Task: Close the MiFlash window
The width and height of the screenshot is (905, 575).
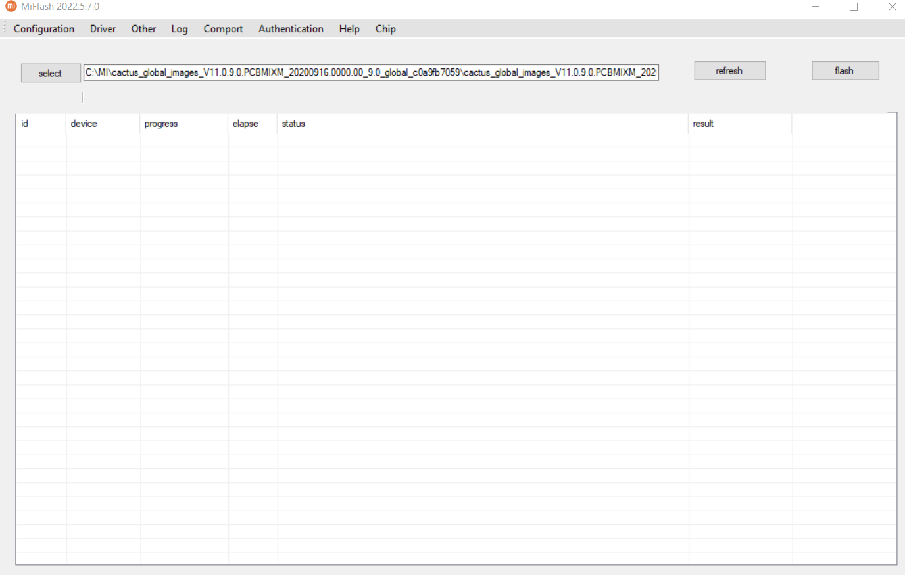Action: [x=892, y=7]
